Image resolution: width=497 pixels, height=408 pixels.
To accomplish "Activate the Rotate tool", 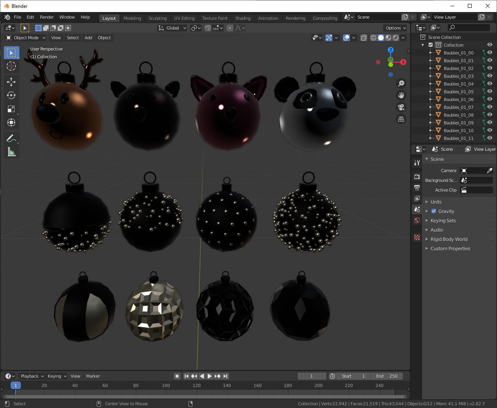I will pos(11,95).
